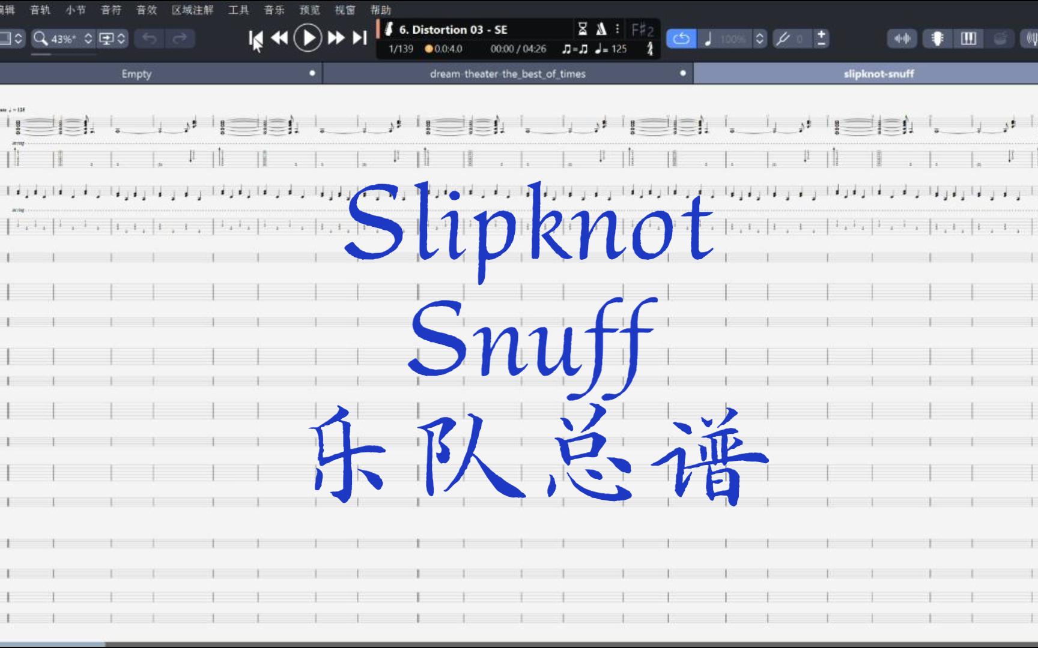The height and width of the screenshot is (648, 1038).
Task: Show the guitar fretboard view
Action: [937, 38]
